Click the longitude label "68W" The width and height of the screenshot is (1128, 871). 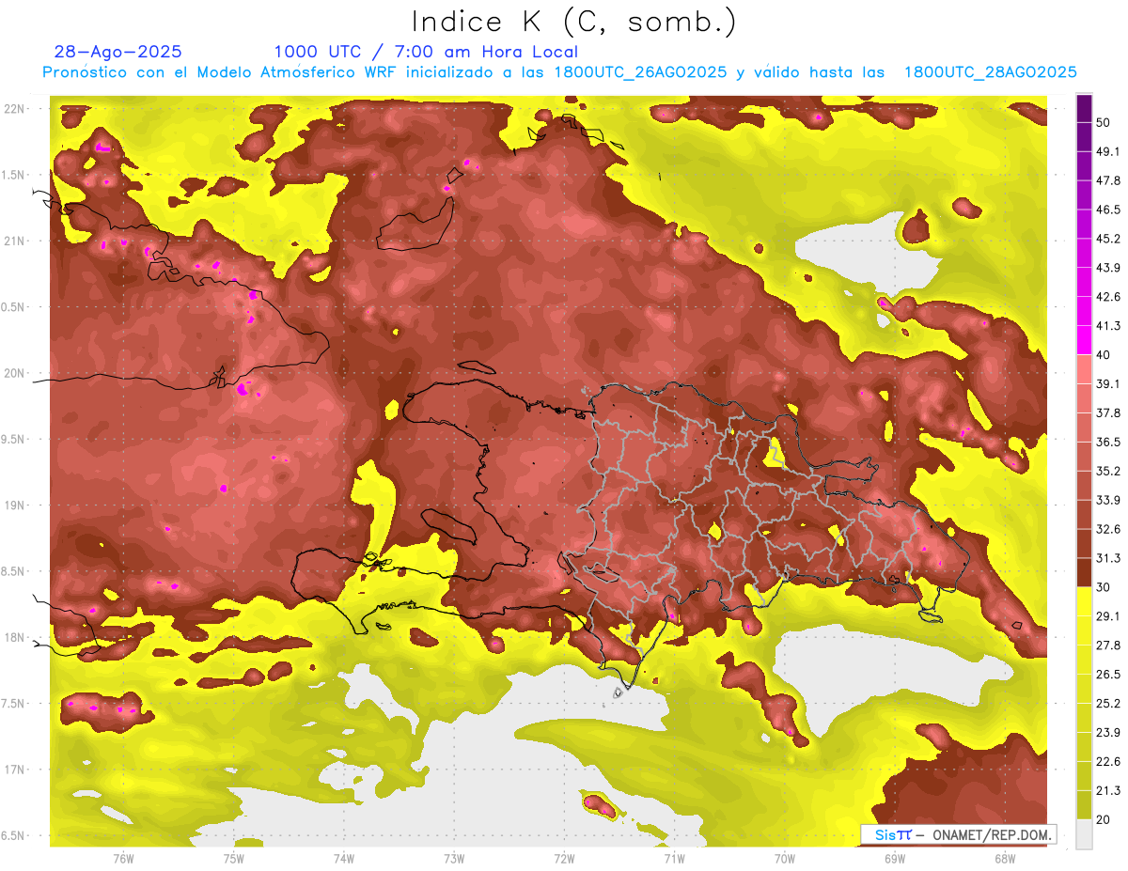(x=1005, y=858)
